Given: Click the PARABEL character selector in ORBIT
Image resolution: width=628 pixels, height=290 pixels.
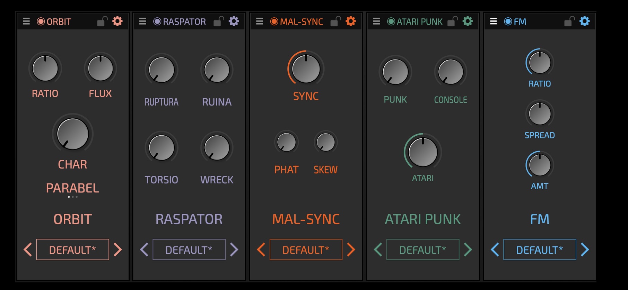Looking at the screenshot, I should point(72,188).
